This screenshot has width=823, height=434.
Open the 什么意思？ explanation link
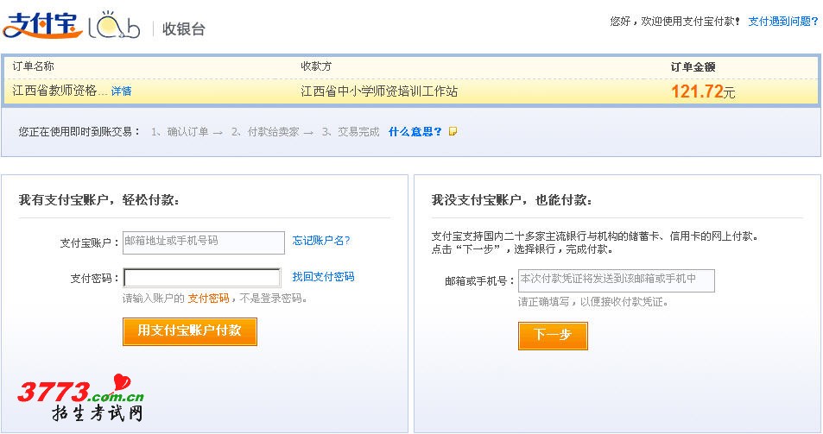click(x=415, y=132)
